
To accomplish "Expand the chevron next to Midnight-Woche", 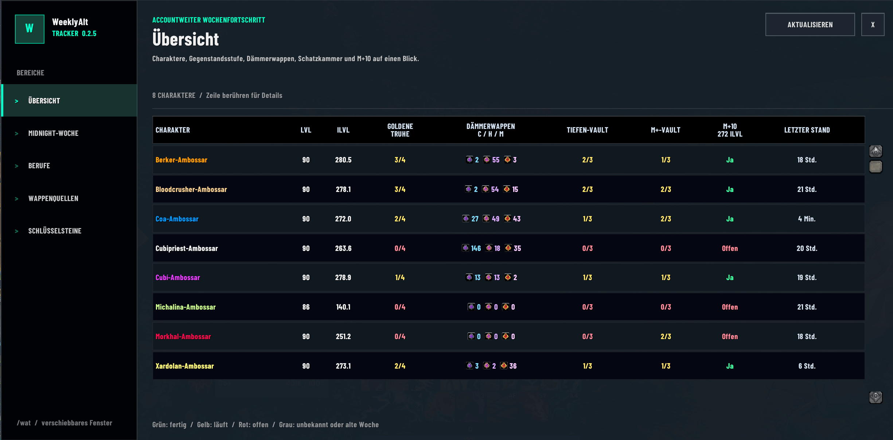I will click(16, 134).
